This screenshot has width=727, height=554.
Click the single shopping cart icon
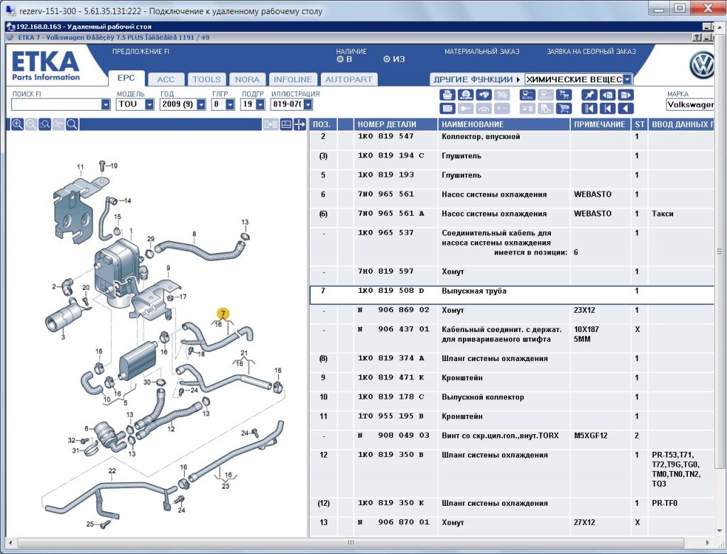pos(564,109)
